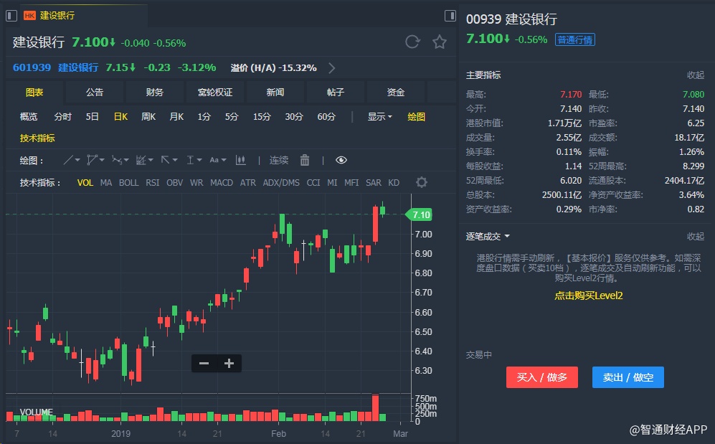
Task: Toggle the 绘图 drawing toolbar
Action: pyautogui.click(x=416, y=116)
